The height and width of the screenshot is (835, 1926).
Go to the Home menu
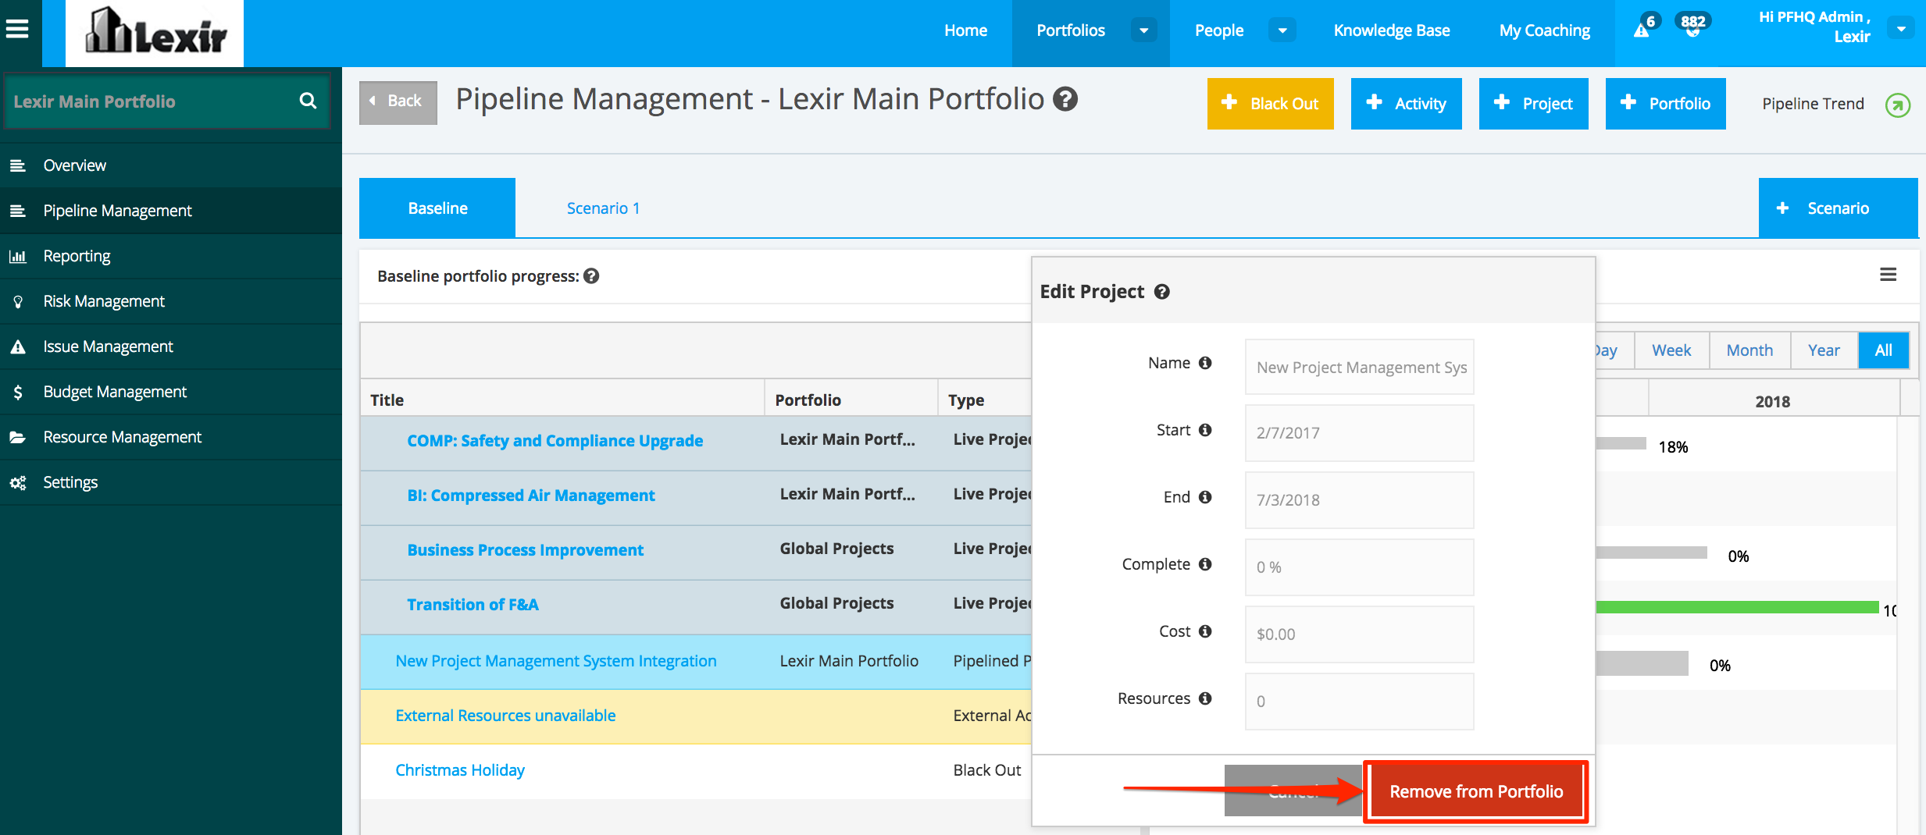coord(965,30)
